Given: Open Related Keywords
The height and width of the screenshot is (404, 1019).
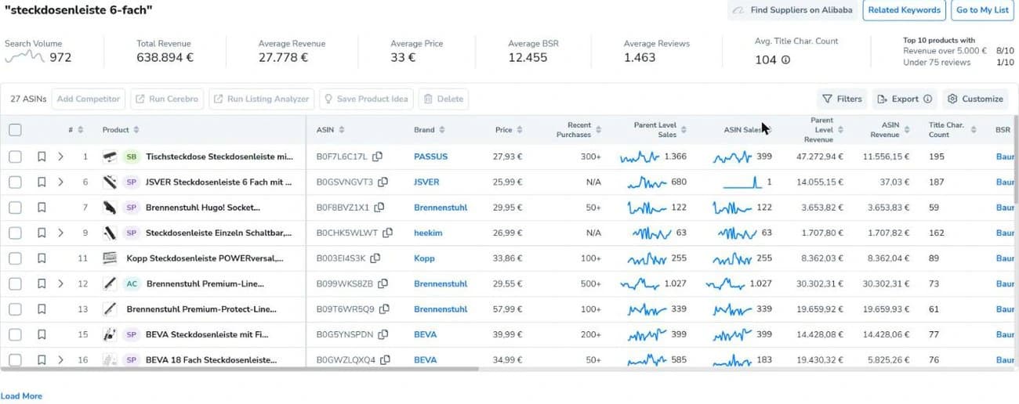Looking at the screenshot, I should pyautogui.click(x=904, y=10).
